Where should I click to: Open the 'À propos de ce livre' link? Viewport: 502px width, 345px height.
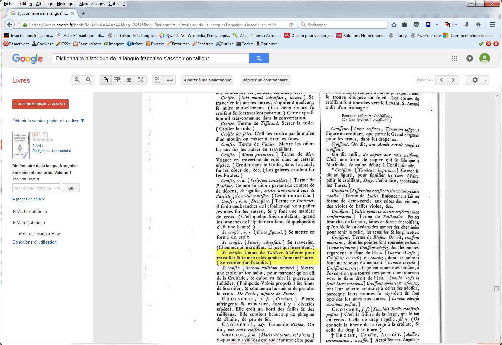(29, 199)
